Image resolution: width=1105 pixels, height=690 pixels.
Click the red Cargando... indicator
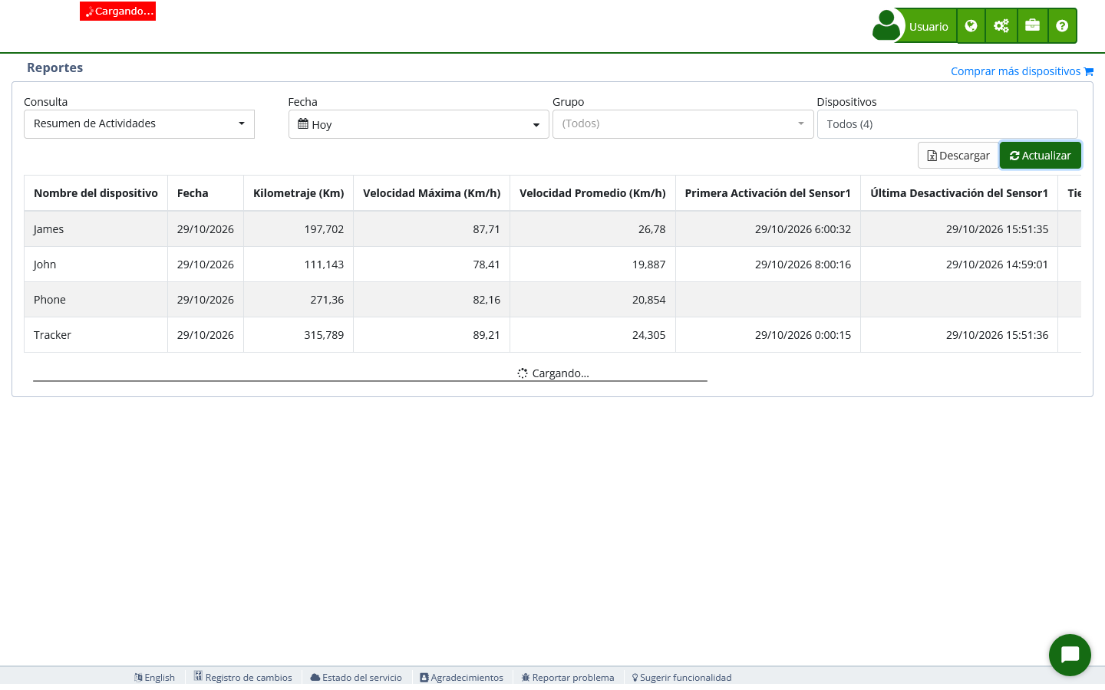click(118, 11)
